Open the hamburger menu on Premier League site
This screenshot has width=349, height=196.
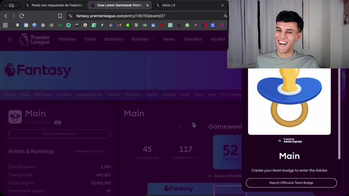[10, 39]
